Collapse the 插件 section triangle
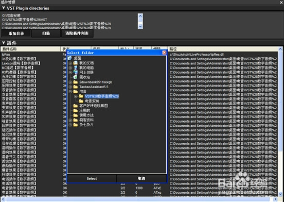The height and width of the screenshot is (202, 284). [x=4, y=43]
